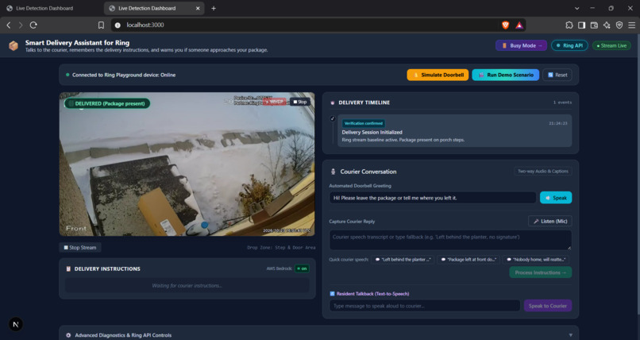Run the demo scenario

click(x=505, y=75)
